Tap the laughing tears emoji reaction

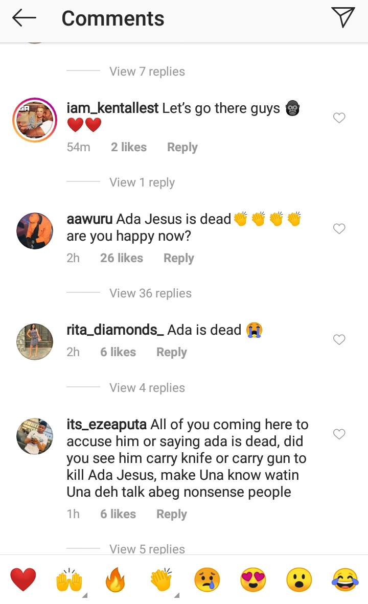[x=345, y=580]
